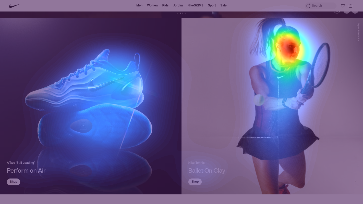Select the third carousel pagination dot
The image size is (363, 204).
pos(183,13)
